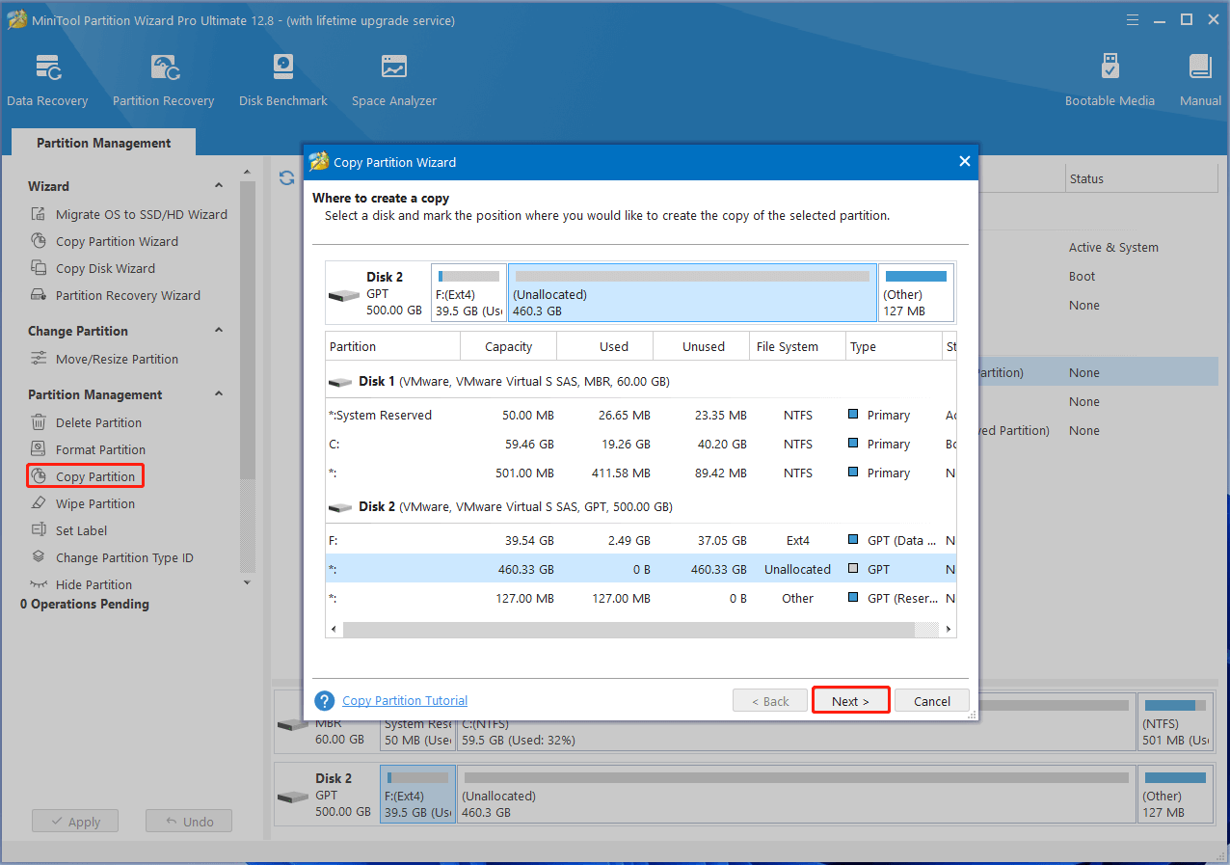Click Set Label icon

pyautogui.click(x=39, y=530)
